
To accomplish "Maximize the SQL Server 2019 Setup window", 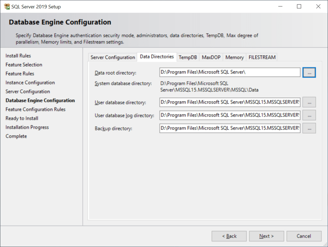I will (299, 6).
